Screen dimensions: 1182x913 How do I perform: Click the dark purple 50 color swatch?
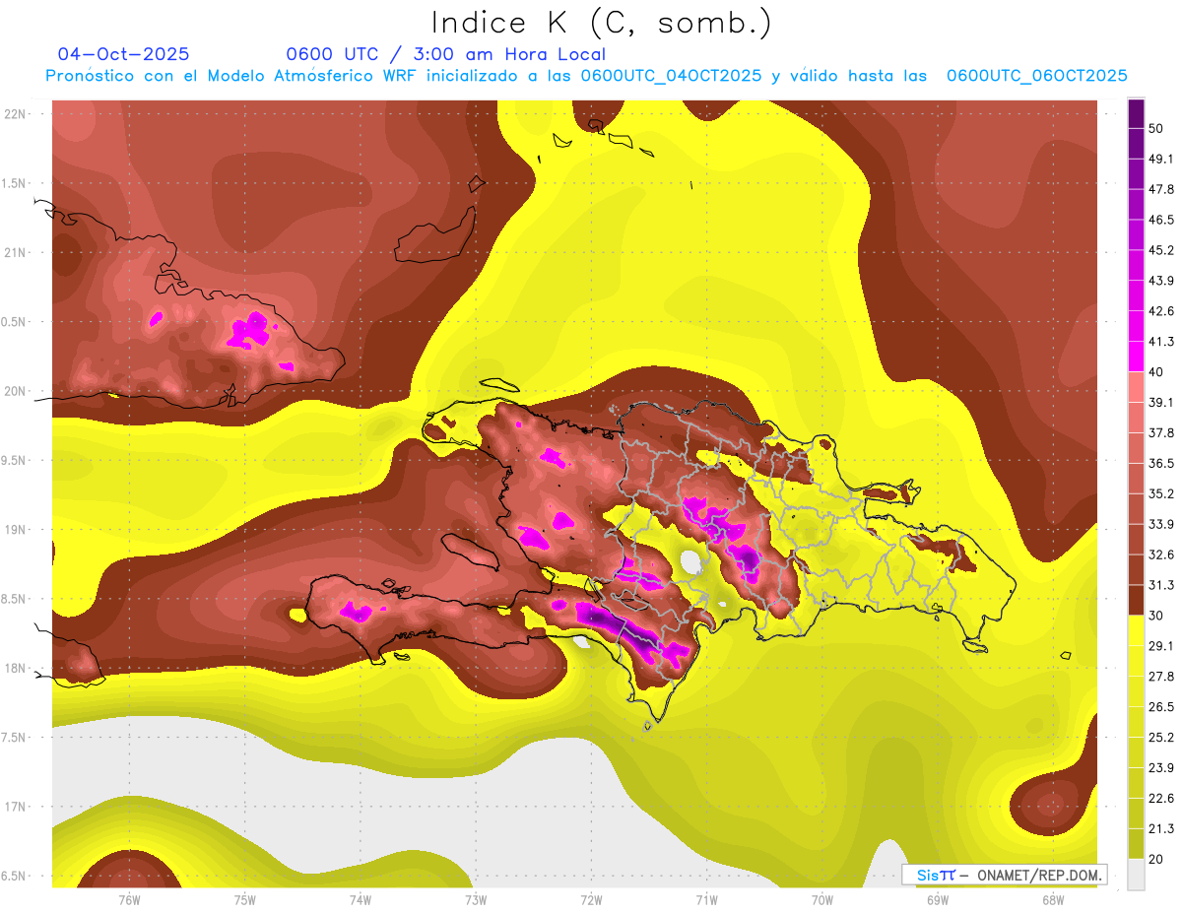click(x=1136, y=113)
